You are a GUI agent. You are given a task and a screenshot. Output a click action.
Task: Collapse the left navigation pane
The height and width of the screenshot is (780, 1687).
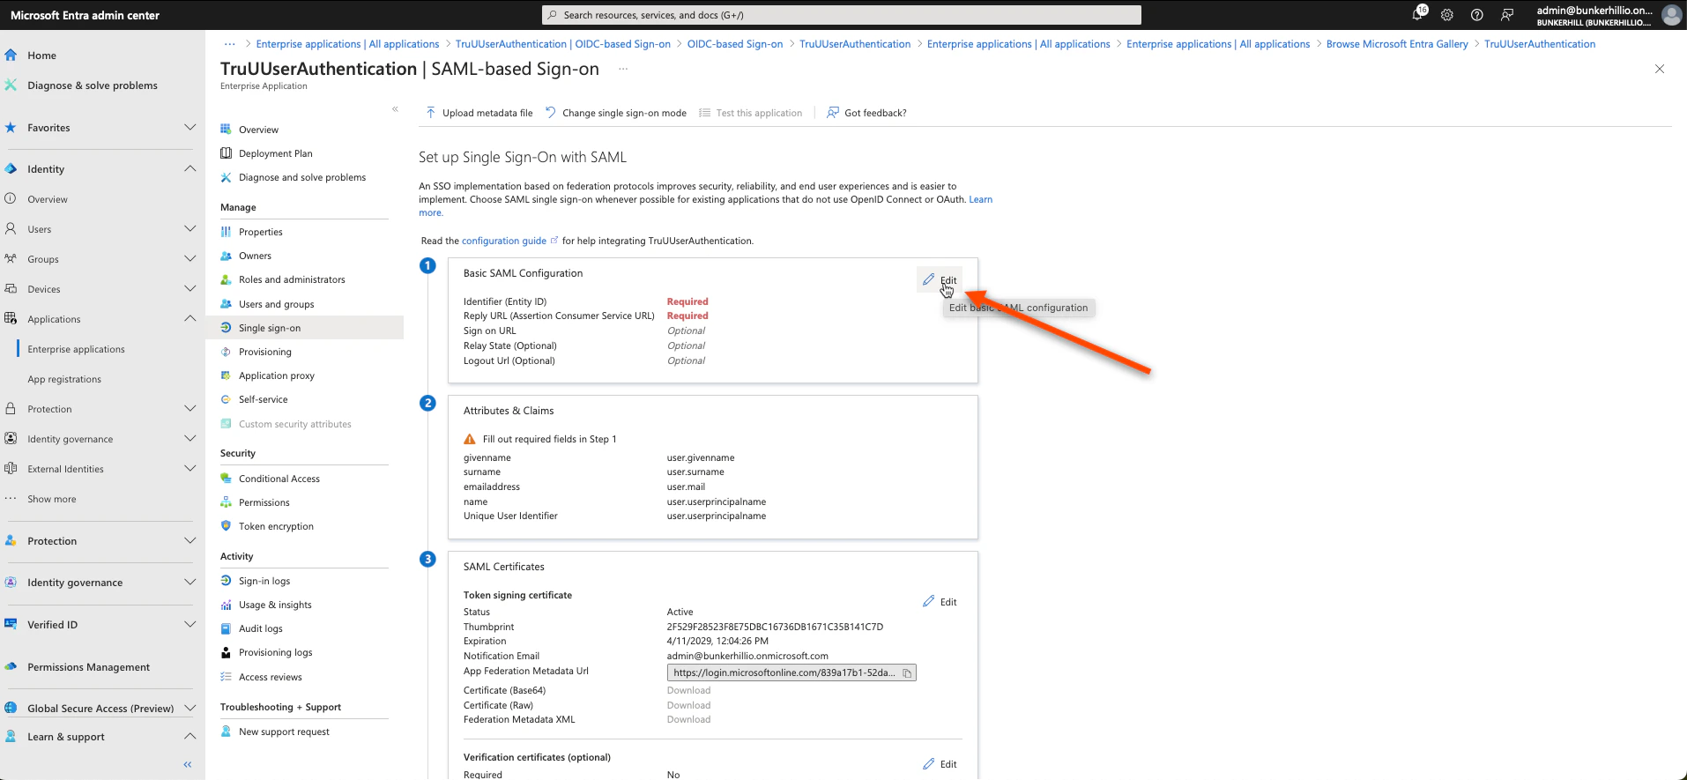187,764
